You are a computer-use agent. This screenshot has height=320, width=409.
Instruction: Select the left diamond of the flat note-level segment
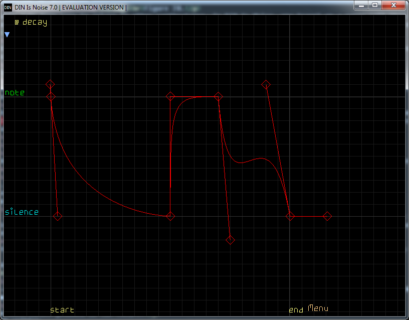[x=170, y=96]
